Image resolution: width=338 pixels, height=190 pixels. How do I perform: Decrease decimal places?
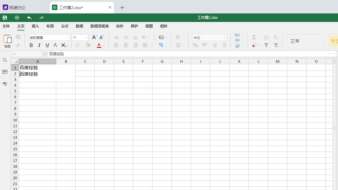tap(224, 45)
